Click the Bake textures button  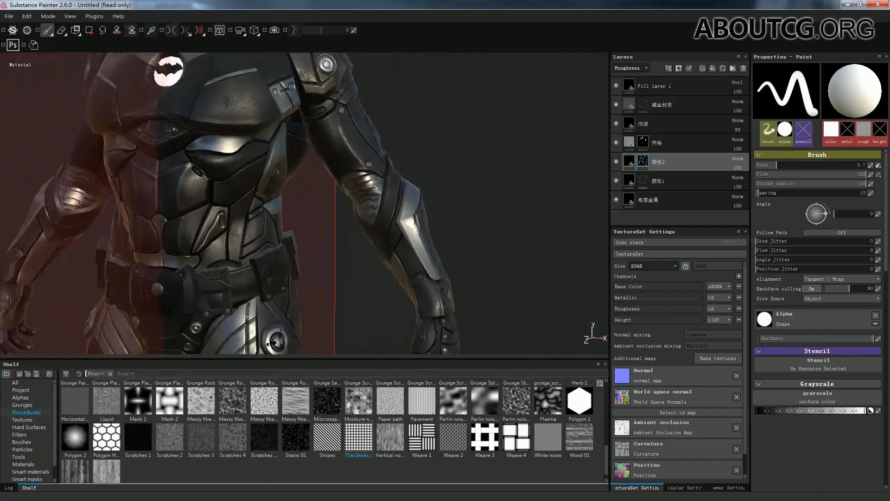click(x=718, y=359)
